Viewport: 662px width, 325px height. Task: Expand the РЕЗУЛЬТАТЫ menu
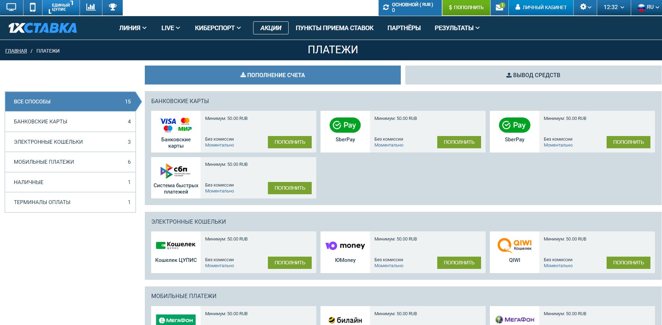tap(457, 28)
